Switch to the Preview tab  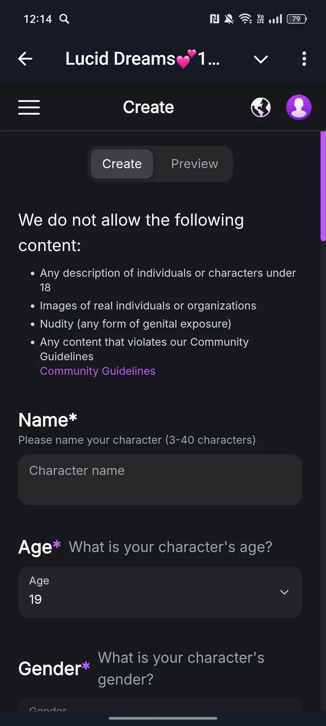[194, 164]
